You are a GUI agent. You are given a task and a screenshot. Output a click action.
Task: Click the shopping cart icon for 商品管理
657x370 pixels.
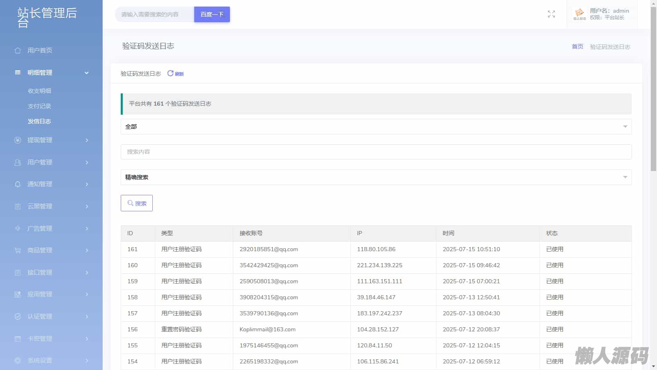pyautogui.click(x=18, y=250)
